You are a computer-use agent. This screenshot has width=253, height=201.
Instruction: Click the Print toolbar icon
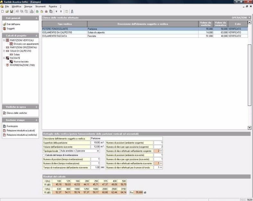pos(32,11)
